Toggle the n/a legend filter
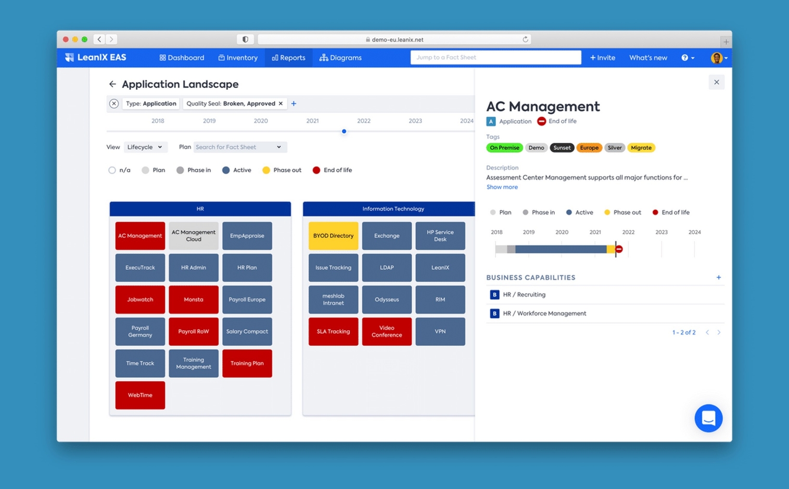This screenshot has height=489, width=789. pos(119,170)
